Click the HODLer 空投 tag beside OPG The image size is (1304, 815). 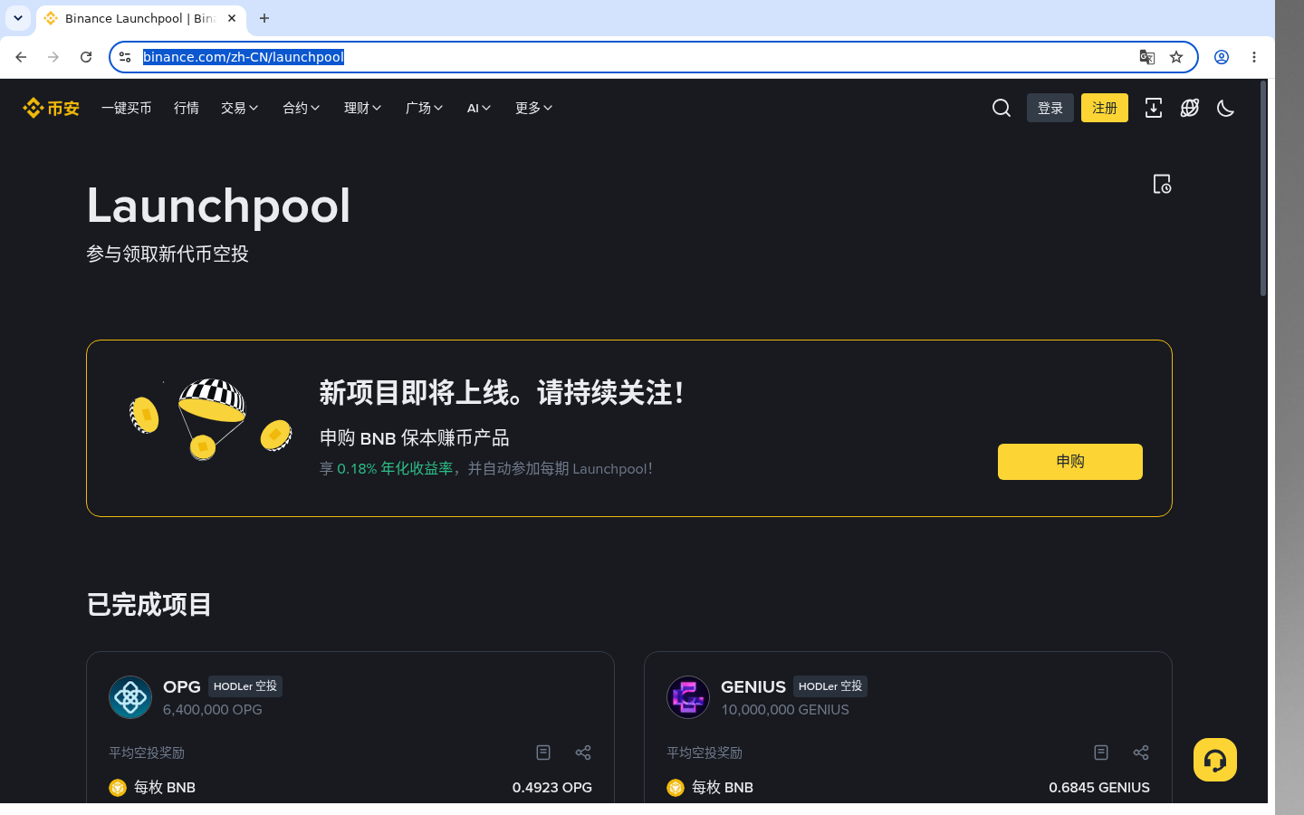[245, 686]
